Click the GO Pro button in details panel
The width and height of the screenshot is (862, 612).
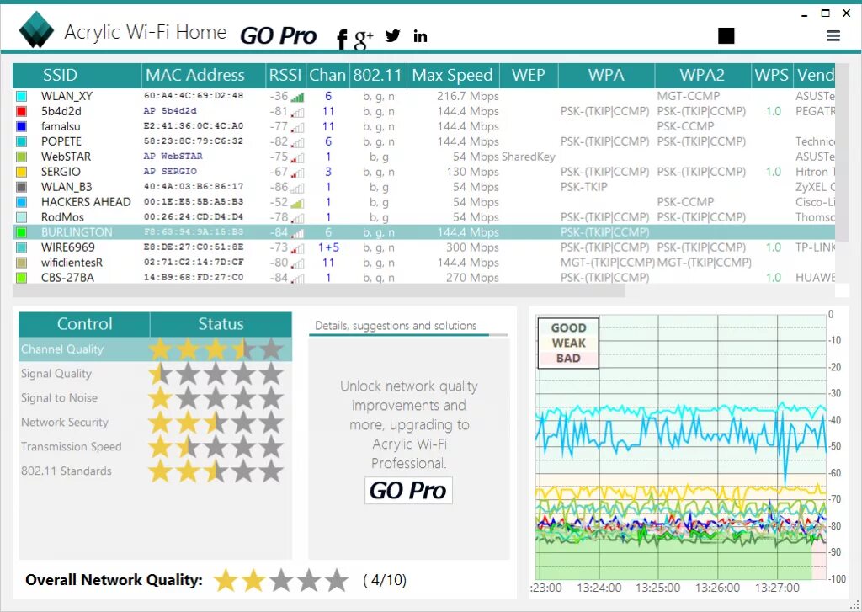408,490
